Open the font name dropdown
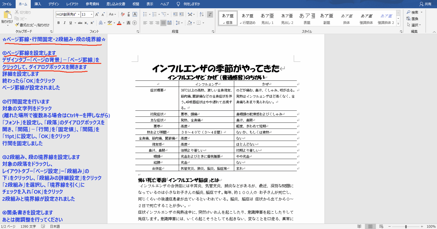Viewport: 437px width, 229px height. (79, 14)
